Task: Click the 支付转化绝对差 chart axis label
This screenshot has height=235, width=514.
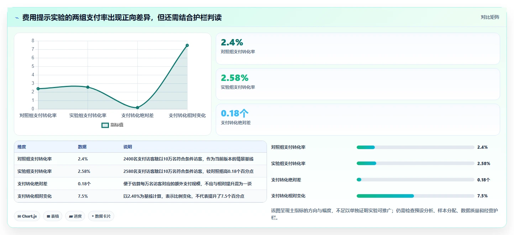Action: (137, 116)
